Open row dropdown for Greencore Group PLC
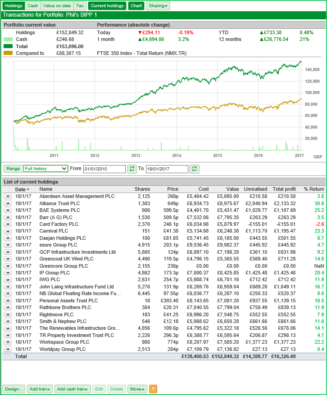Viewport: 327px width, 395px height. (8, 266)
